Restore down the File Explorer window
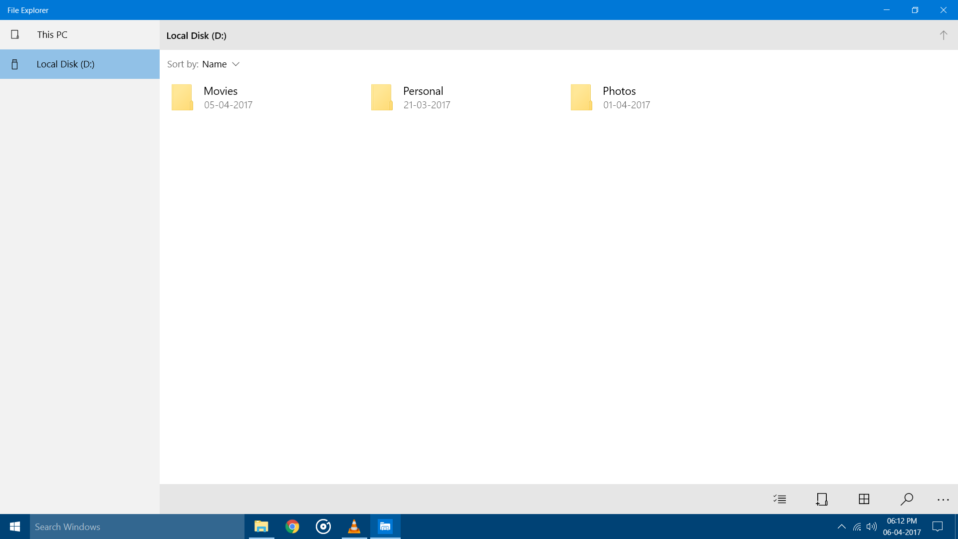Screen dimensions: 958x539 pos(915,10)
